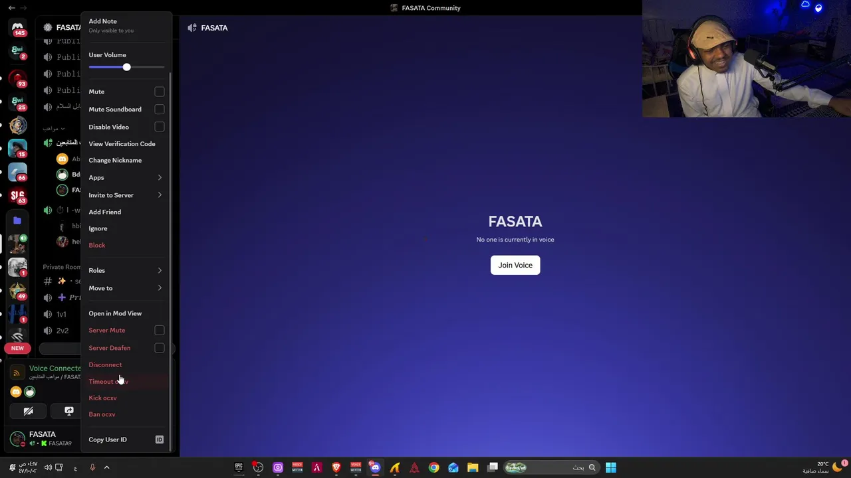Choose View Verification Code

(126, 143)
